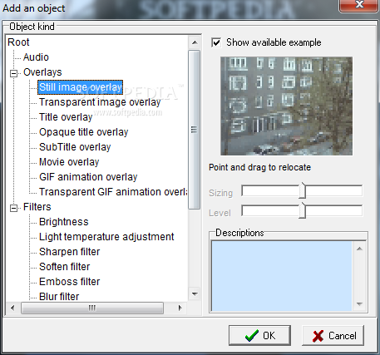The image size is (380, 355).
Task: Select Still image overlay
Action: coord(81,87)
